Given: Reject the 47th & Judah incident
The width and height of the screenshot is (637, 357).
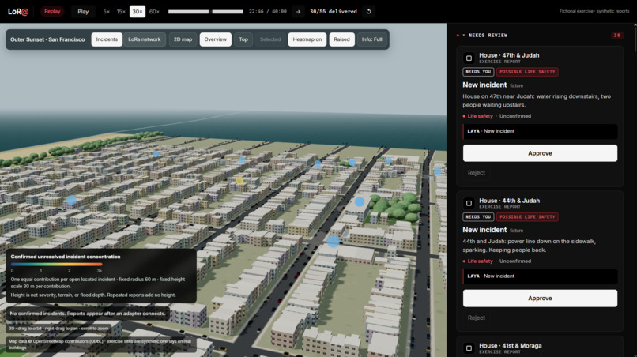Looking at the screenshot, I should tap(476, 173).
